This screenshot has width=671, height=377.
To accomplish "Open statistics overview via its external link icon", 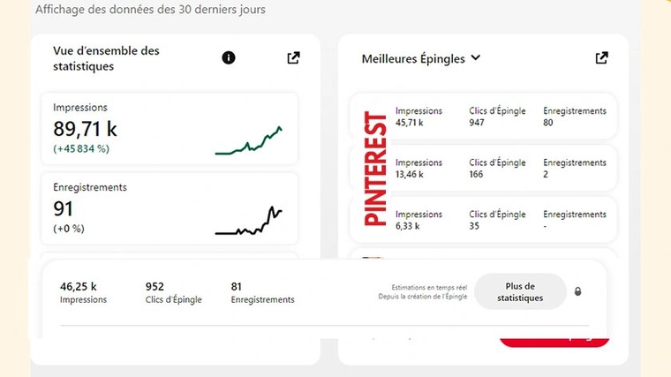I will (x=294, y=57).
